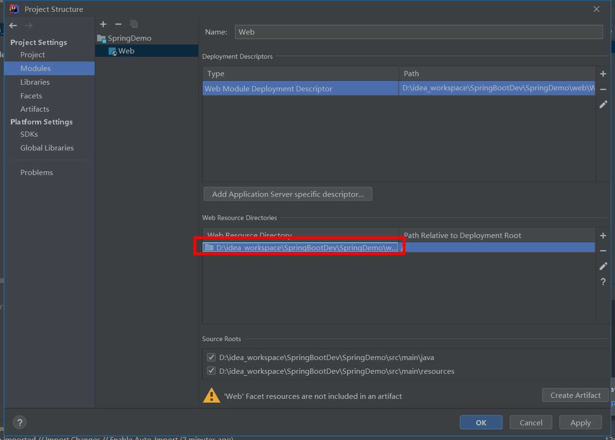Remove the deployment descriptor with minus icon

click(603, 89)
